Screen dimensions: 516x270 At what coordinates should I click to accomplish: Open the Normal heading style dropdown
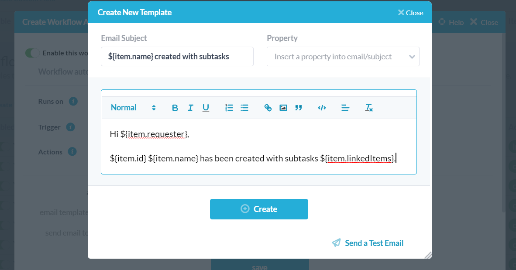133,108
